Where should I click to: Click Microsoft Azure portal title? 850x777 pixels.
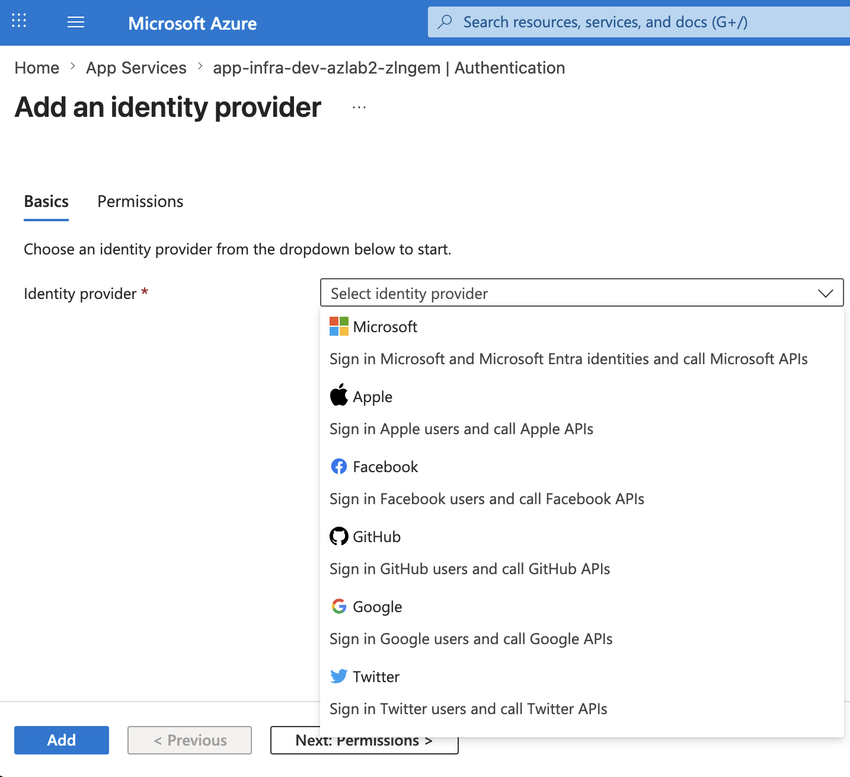point(193,23)
